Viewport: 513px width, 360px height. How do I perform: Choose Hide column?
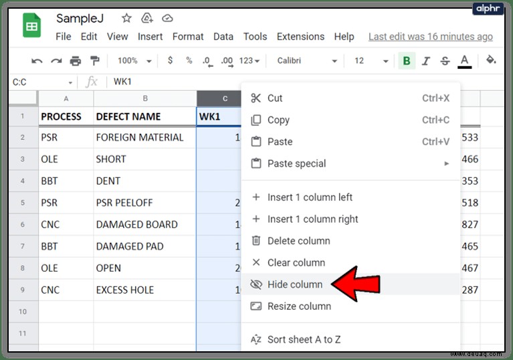pyautogui.click(x=350, y=284)
